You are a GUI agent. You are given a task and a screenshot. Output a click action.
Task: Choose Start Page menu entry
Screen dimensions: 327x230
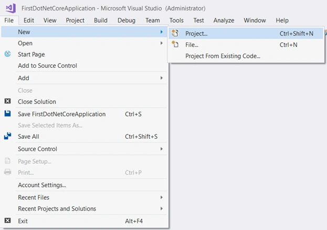point(84,54)
